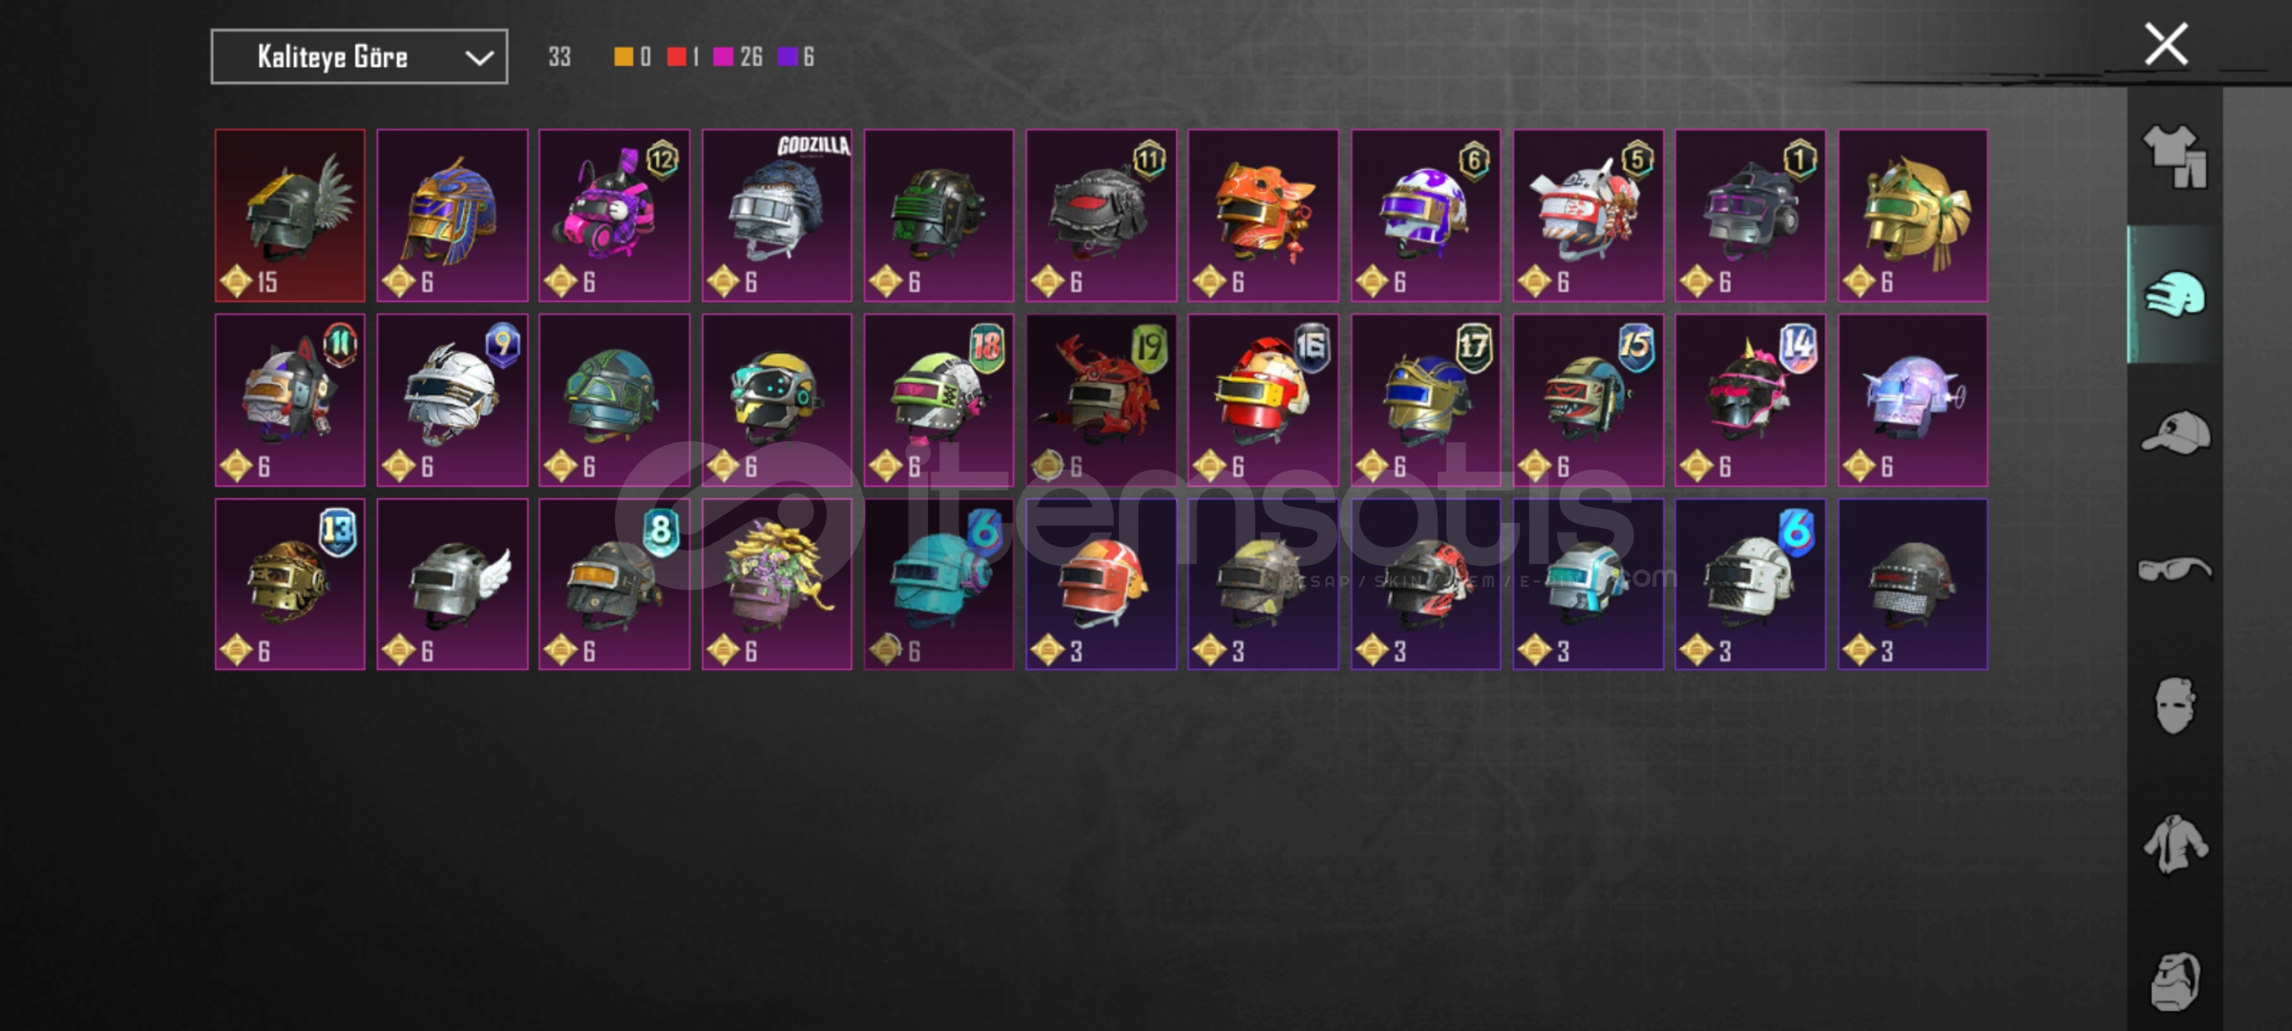This screenshot has height=1031, width=2292.
Task: Open the glasses category icon
Action: (x=2175, y=570)
